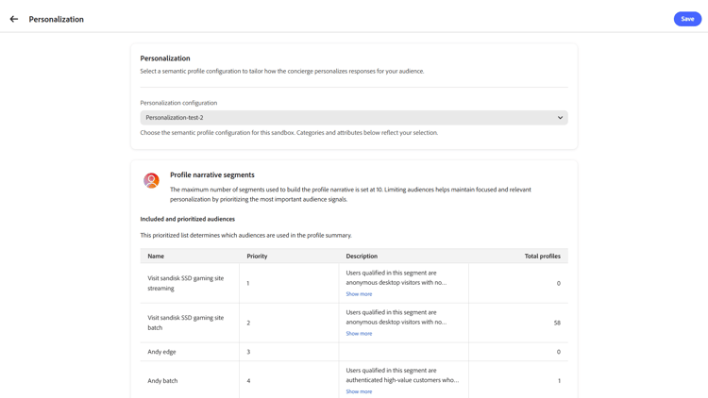Click priority value 2 in the batch row
708x398 pixels.
point(248,323)
